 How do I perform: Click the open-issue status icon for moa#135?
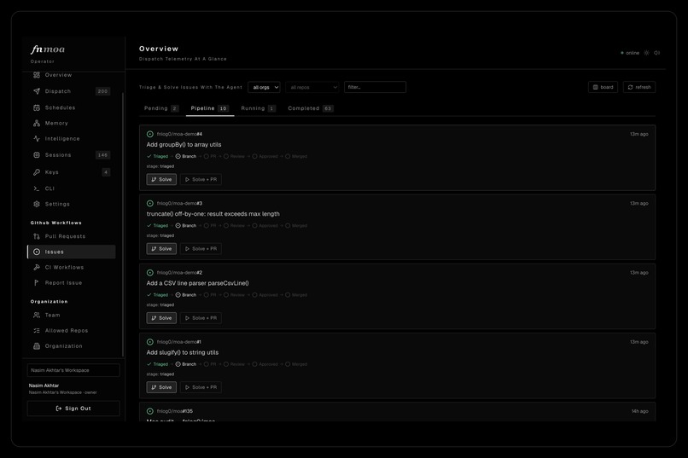coord(150,411)
